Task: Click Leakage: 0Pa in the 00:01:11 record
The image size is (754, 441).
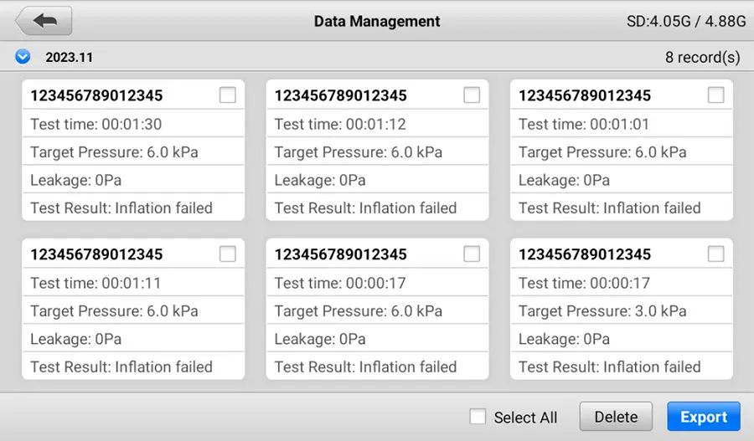Action: coord(133,339)
